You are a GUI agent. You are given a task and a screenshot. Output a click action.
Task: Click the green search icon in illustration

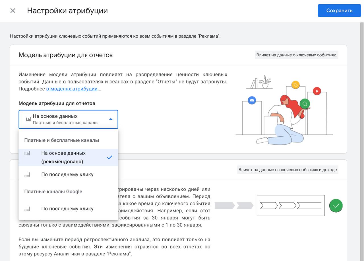[305, 104]
